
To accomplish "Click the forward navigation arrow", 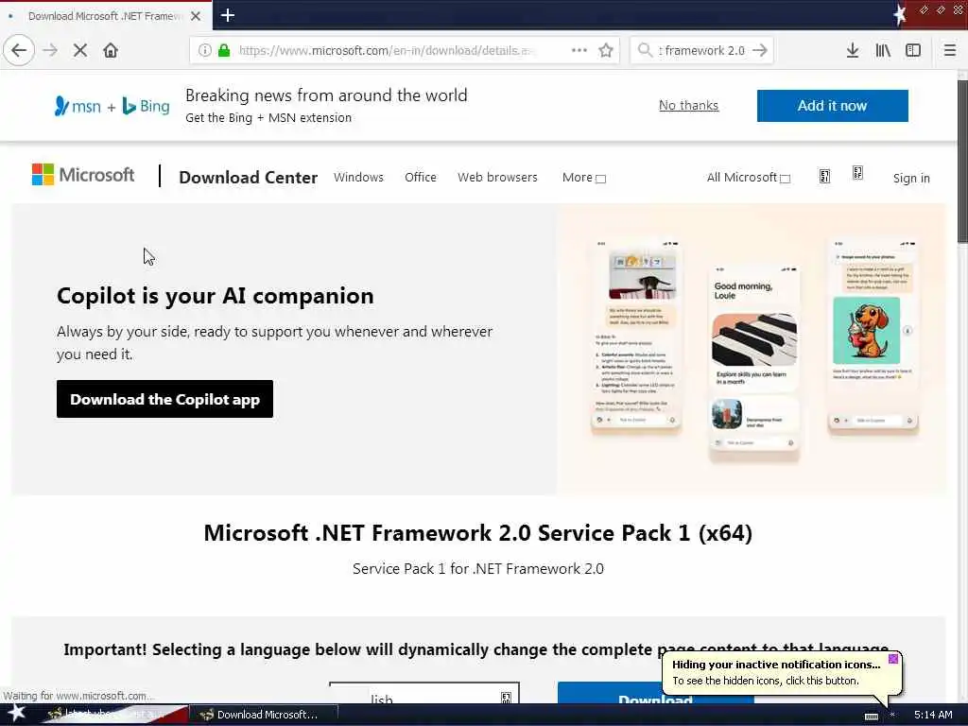I will 50,50.
